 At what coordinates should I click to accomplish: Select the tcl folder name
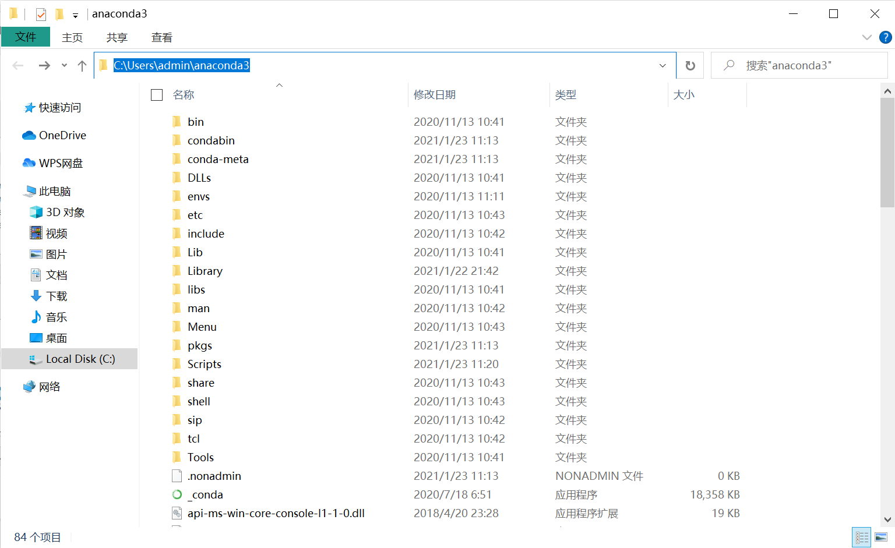click(x=193, y=439)
